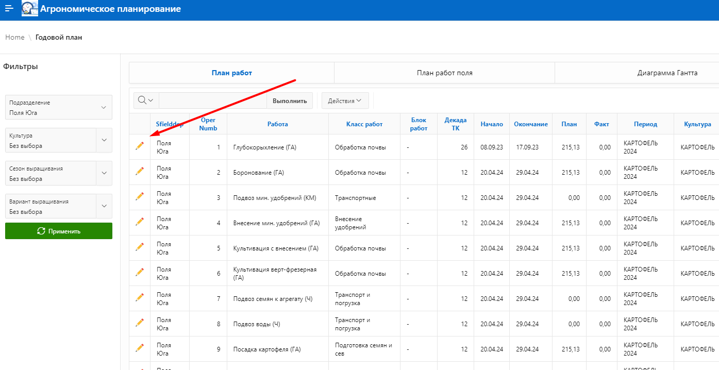Viewport: 719px width, 370px height.
Task: Open the hamburger navigation menu
Action: (9, 9)
